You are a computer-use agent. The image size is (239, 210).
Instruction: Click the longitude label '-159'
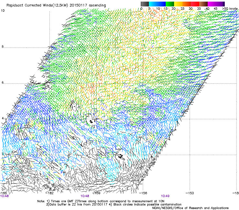97,193
